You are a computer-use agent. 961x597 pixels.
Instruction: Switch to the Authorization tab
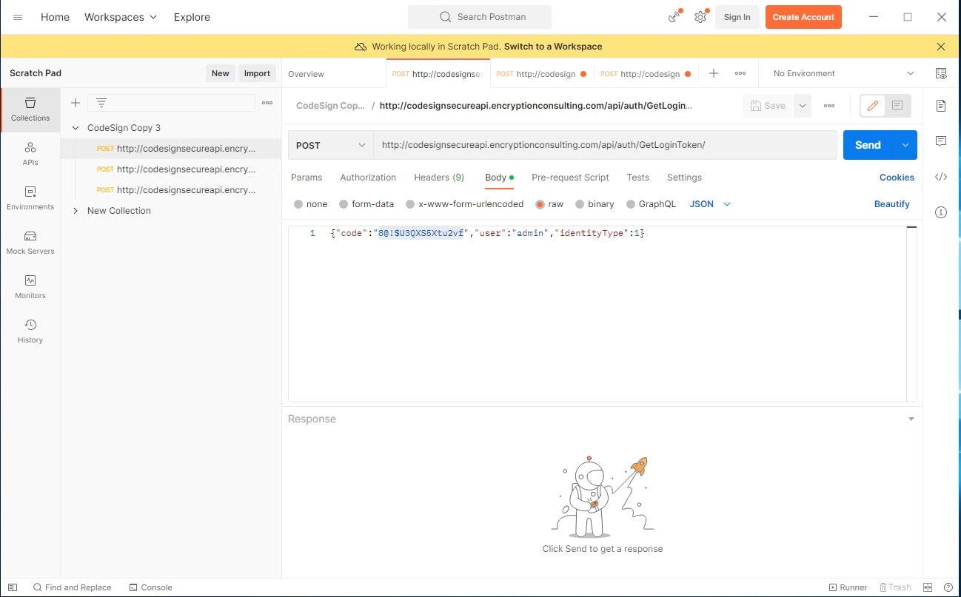pos(368,178)
